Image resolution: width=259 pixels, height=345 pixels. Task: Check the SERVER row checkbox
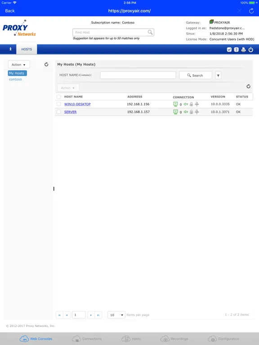59,112
